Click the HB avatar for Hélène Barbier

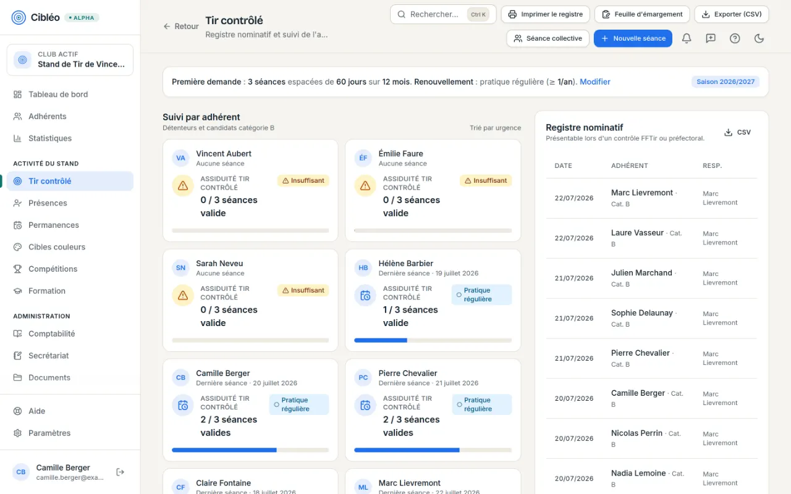pos(363,268)
